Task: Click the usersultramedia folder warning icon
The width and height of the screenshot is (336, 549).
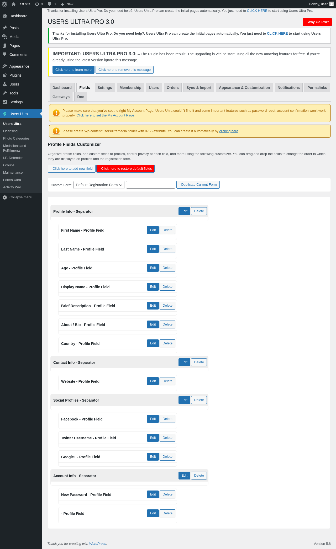Action: pos(56,131)
